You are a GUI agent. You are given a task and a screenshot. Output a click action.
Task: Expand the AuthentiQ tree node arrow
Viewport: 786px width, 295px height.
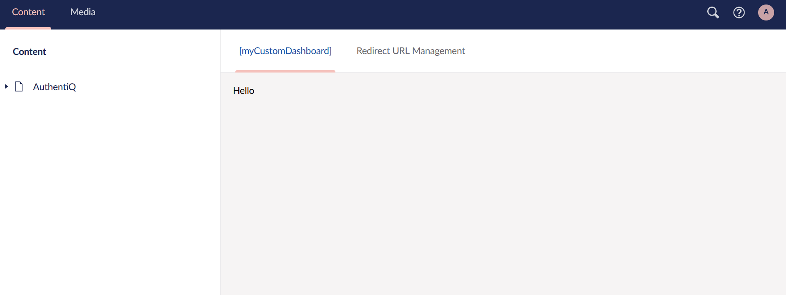point(6,86)
